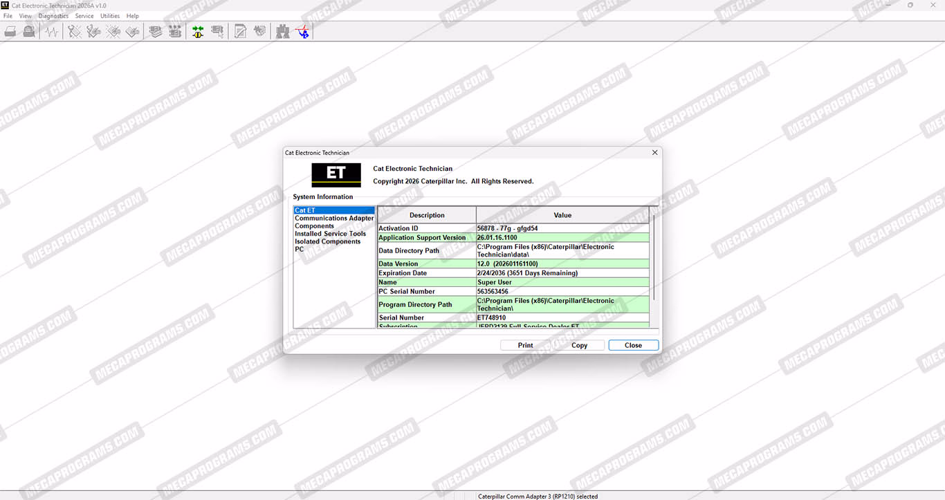This screenshot has width=945, height=500.
Task: Select Installed Service Tools list entry
Action: pyautogui.click(x=330, y=234)
